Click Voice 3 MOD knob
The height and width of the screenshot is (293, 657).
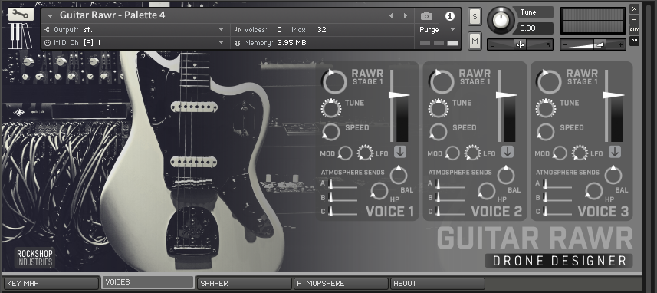coord(560,153)
